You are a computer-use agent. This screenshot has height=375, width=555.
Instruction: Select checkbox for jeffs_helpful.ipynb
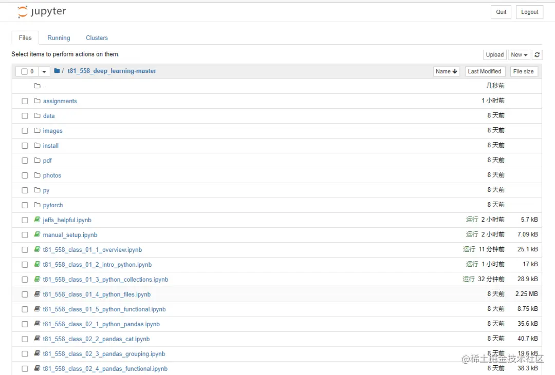click(25, 220)
